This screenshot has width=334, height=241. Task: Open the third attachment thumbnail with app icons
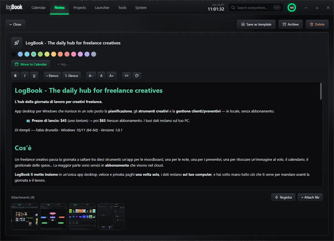tap(82, 217)
